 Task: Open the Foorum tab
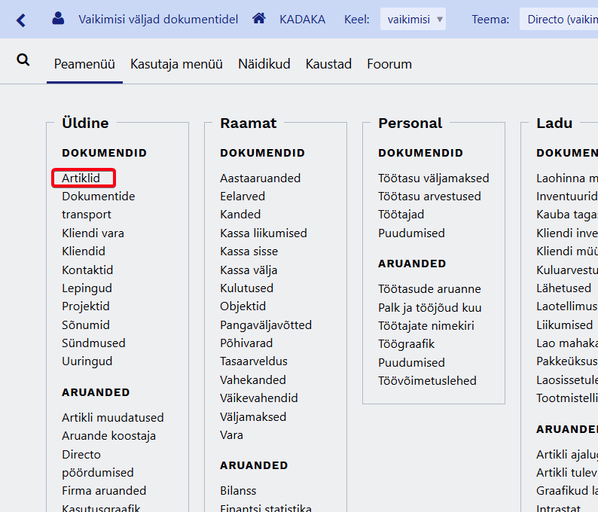[x=389, y=64]
